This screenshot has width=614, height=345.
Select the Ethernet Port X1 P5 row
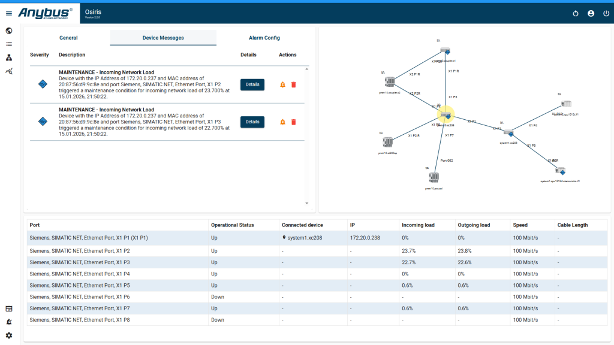click(x=317, y=286)
